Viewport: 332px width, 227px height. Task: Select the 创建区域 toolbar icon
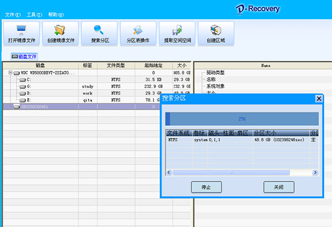coord(216,33)
